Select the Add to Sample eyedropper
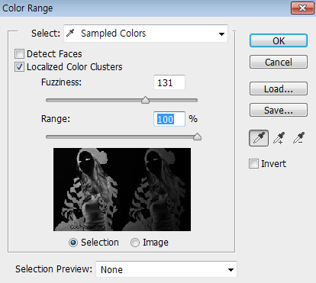This screenshot has width=316, height=283. (x=279, y=138)
